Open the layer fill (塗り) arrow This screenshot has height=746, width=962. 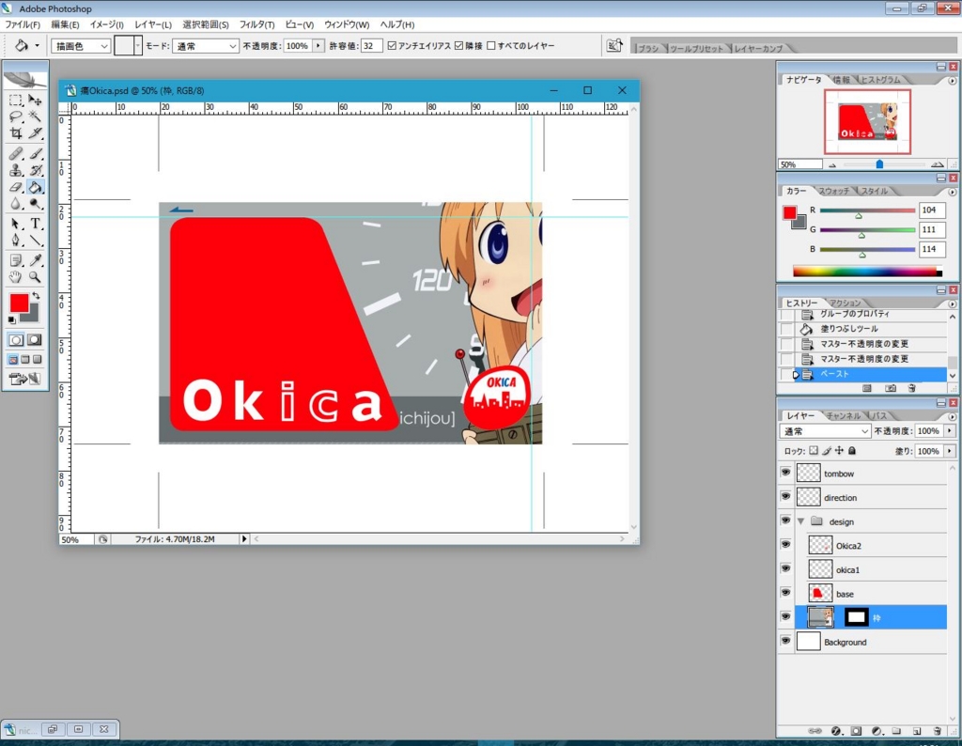tap(950, 451)
